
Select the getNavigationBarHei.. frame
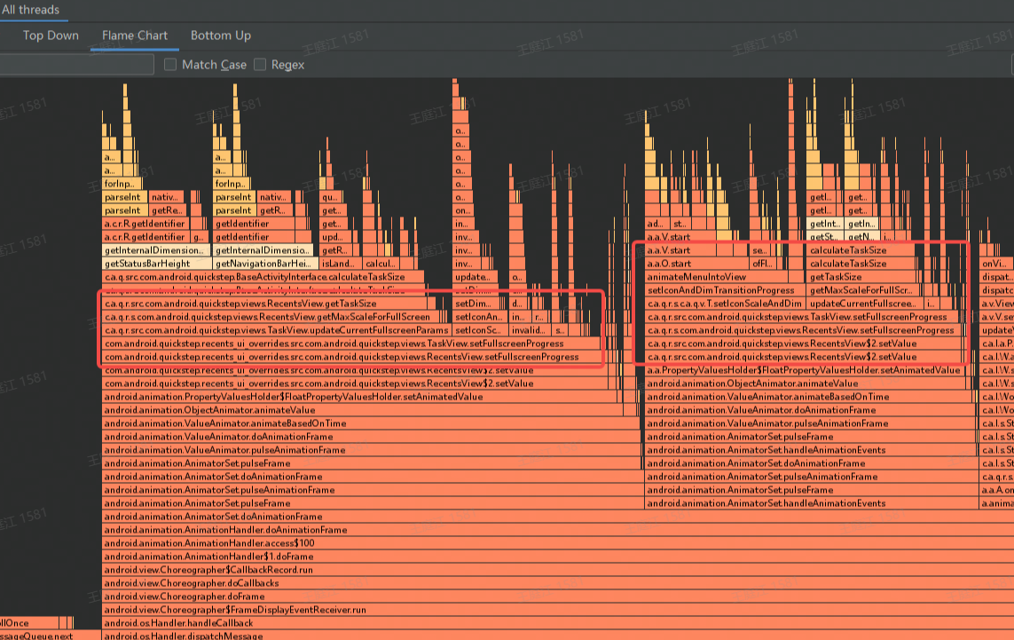265,264
